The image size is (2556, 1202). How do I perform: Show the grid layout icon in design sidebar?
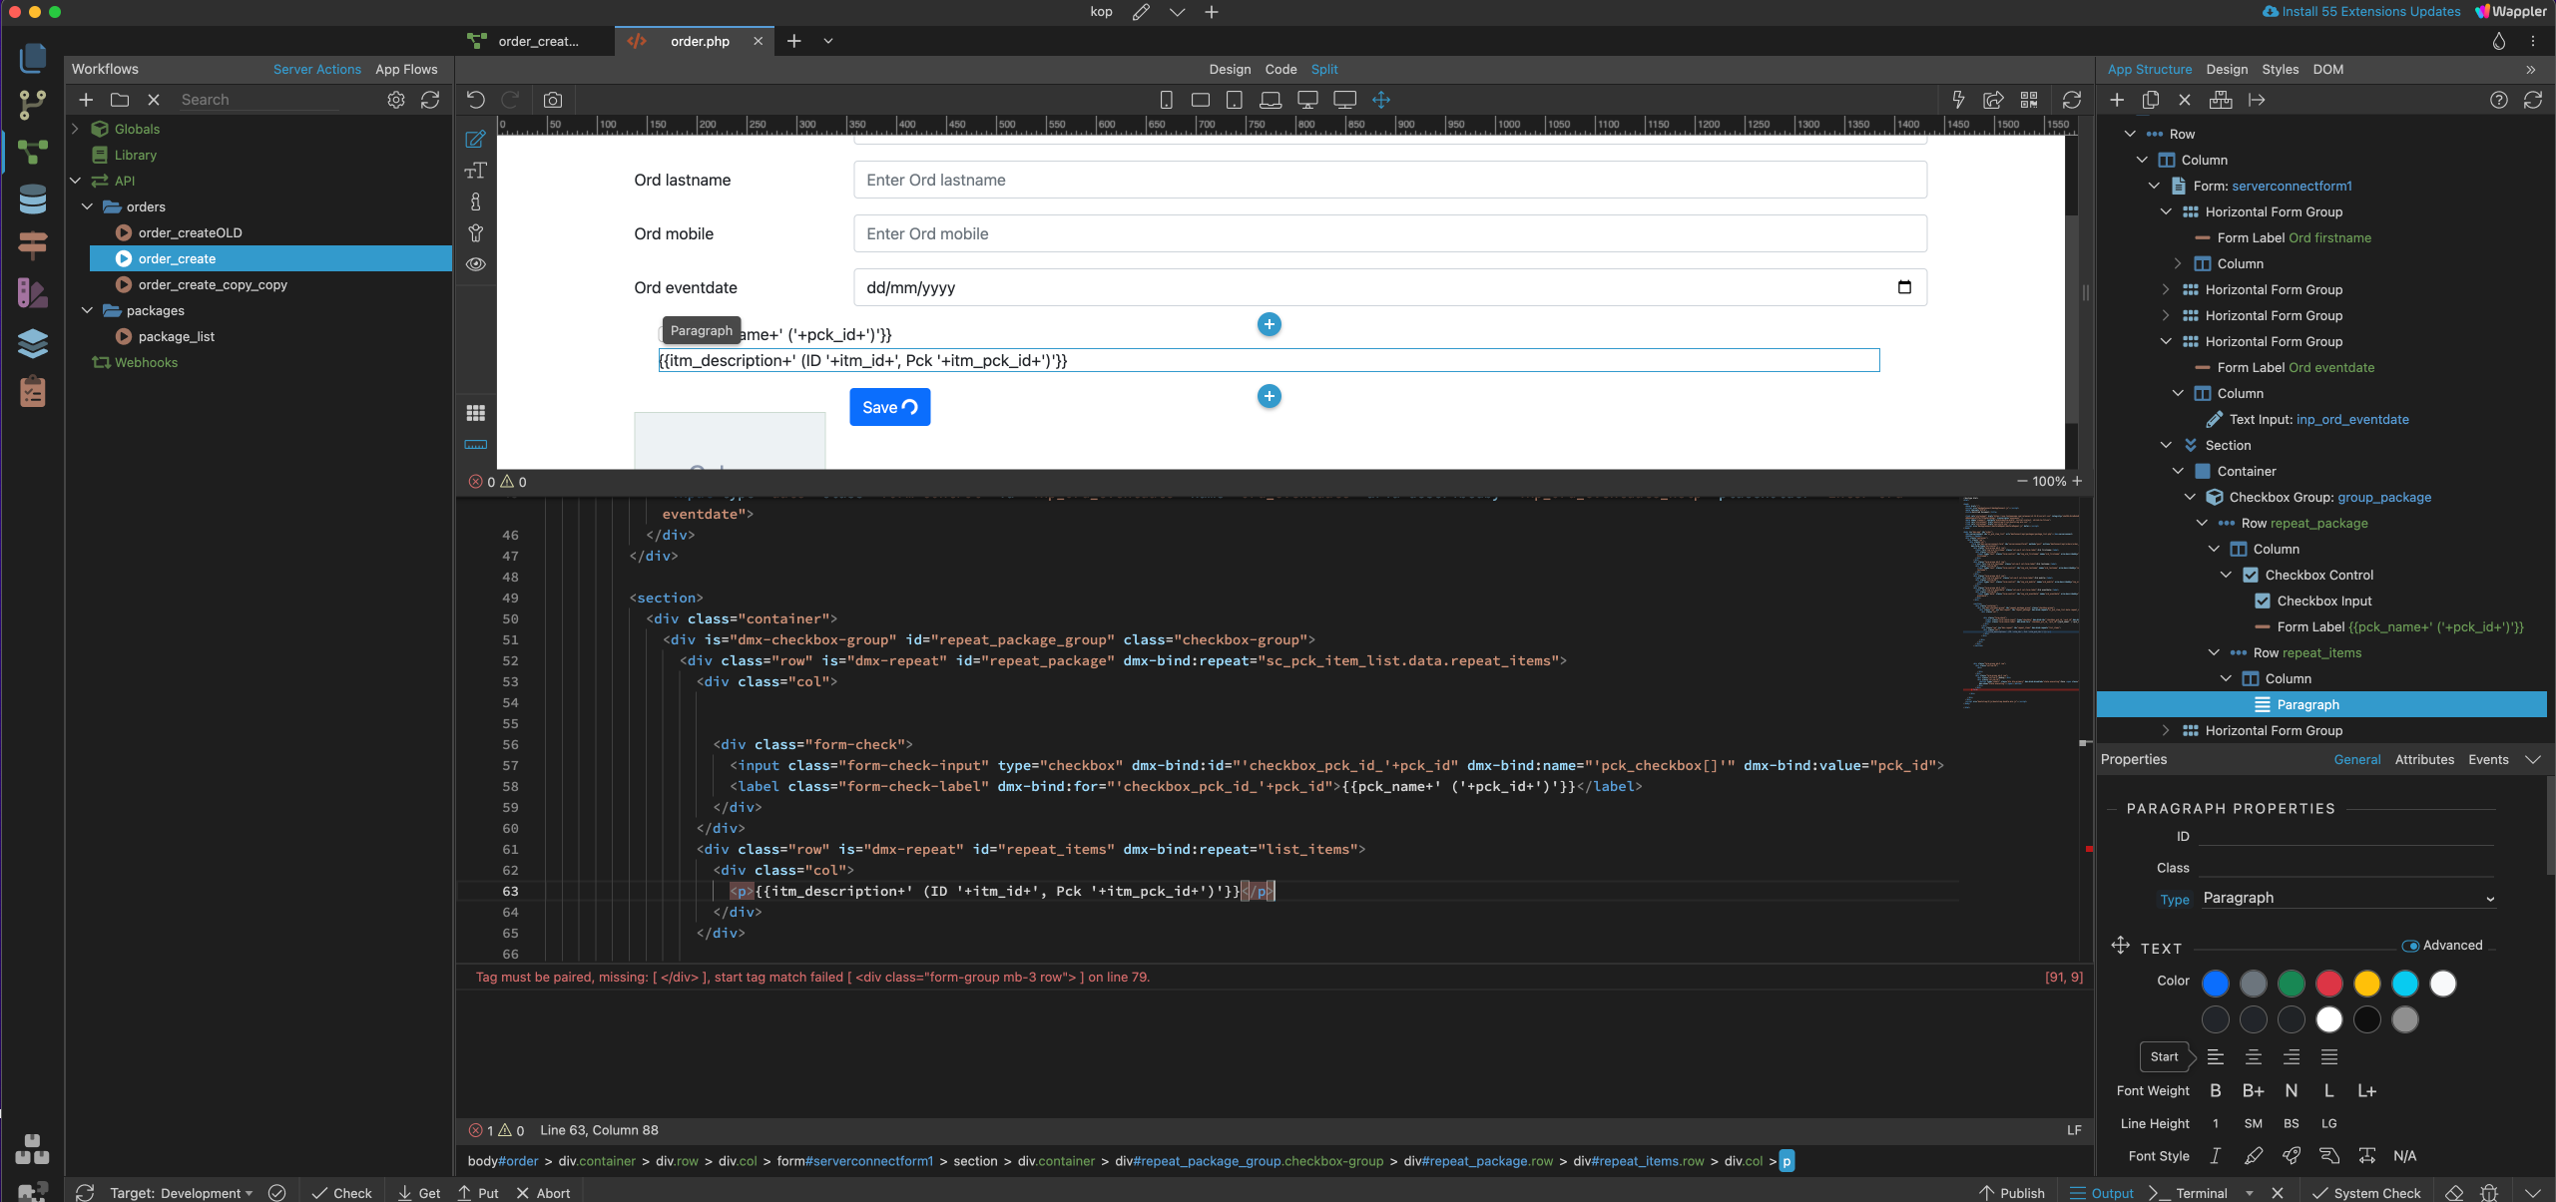476,413
